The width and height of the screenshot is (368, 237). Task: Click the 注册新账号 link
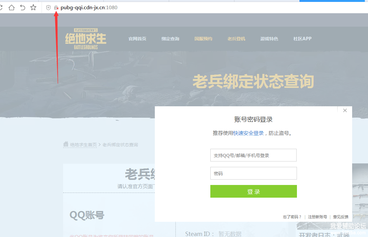[x=317, y=217]
